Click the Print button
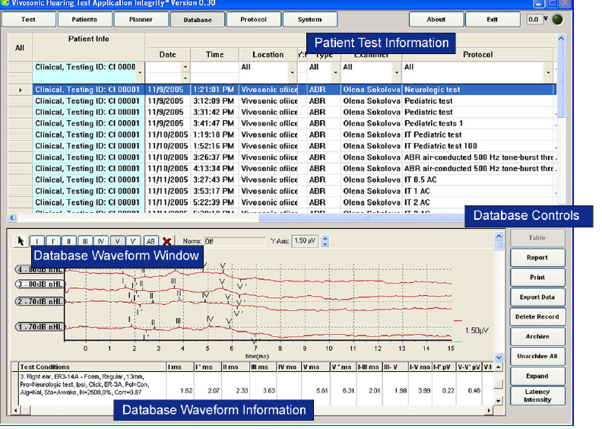This screenshot has height=429, width=602. coord(537,277)
